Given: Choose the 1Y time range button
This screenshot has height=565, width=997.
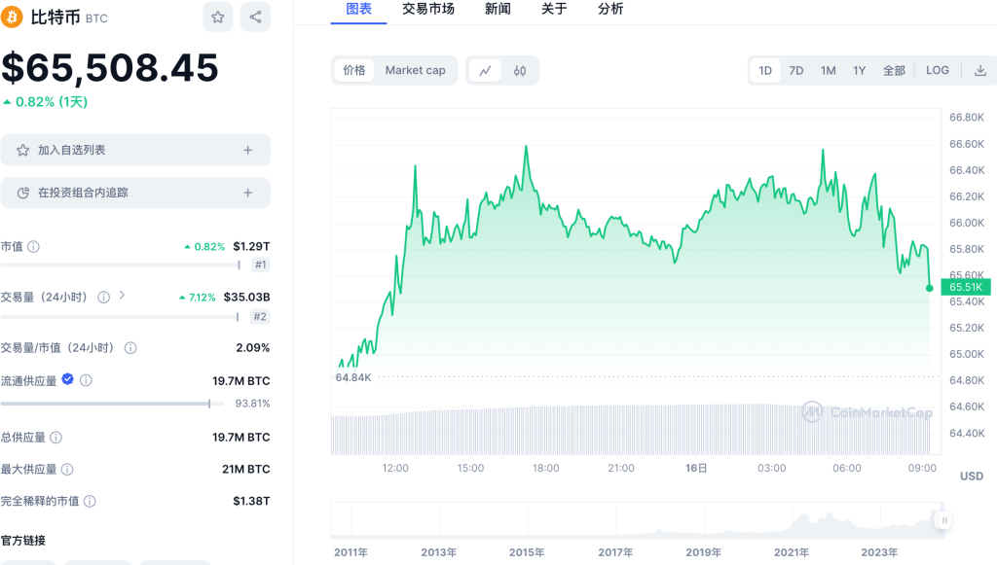Looking at the screenshot, I should 859,70.
